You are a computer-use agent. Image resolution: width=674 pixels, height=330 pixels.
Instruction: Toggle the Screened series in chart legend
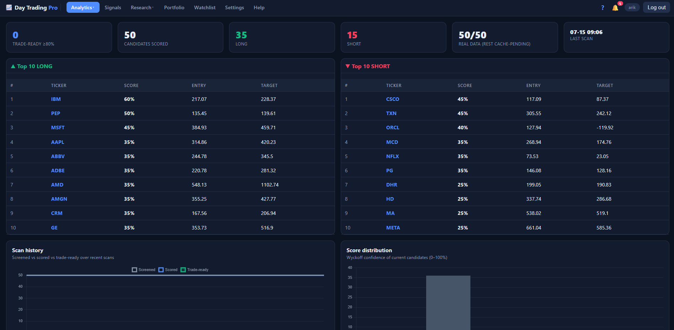[x=144, y=270]
